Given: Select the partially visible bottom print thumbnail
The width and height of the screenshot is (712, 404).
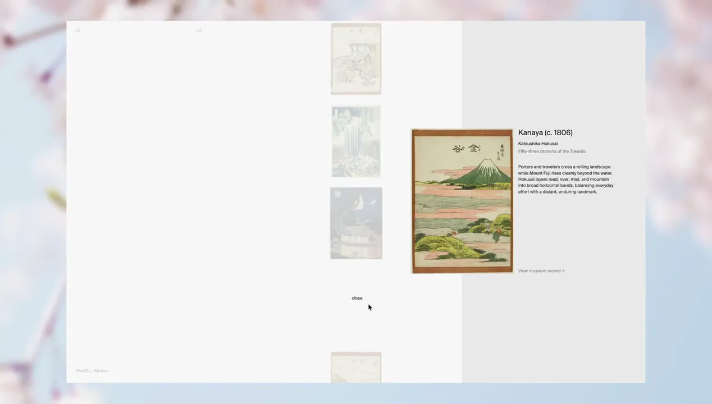Looking at the screenshot, I should [x=356, y=368].
